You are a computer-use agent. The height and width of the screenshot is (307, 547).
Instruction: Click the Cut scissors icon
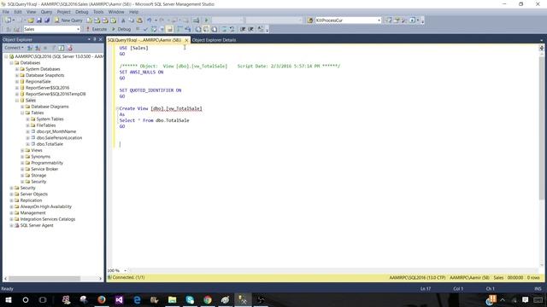[123, 20]
